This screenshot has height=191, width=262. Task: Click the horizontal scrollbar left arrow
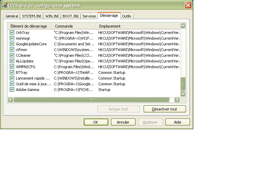10,100
